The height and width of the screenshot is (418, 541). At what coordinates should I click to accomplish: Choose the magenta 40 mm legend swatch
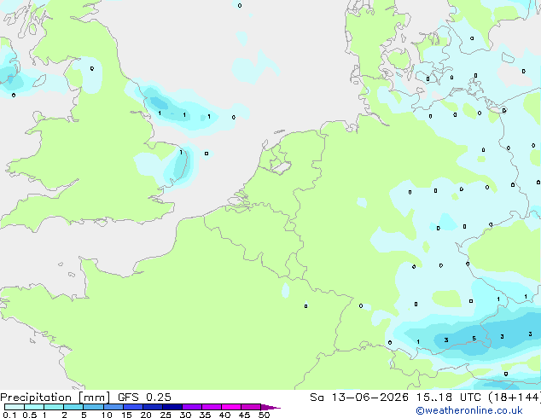(231, 407)
